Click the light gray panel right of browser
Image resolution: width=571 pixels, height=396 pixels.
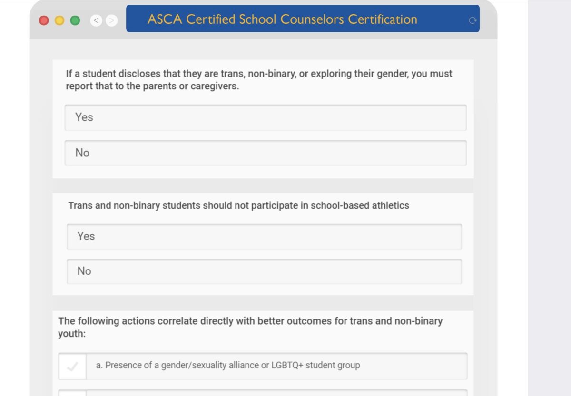click(x=549, y=198)
